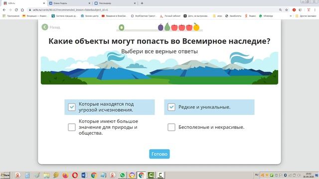Viewport: 319px width, 179px height.
Task: Uncheck the 'Редкие и уникальные' checkbox
Action: [171, 107]
